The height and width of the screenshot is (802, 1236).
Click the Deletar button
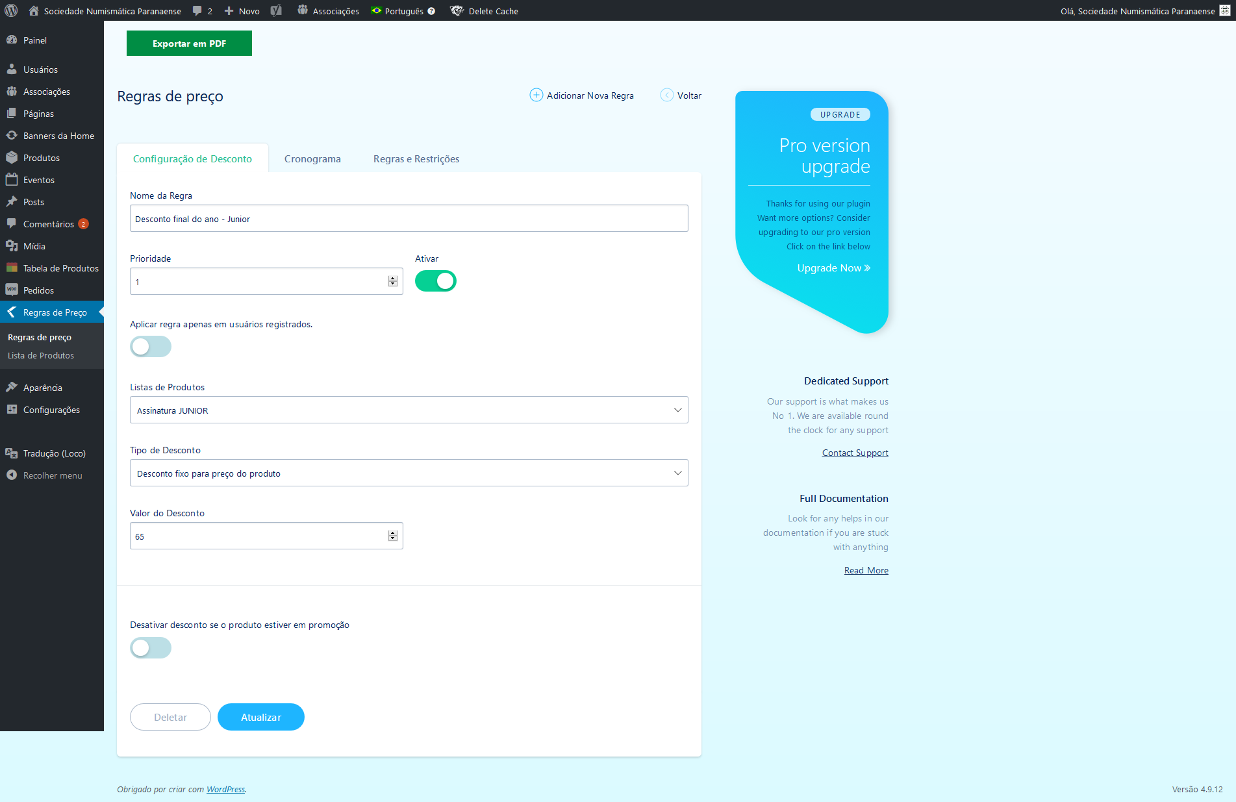click(170, 717)
